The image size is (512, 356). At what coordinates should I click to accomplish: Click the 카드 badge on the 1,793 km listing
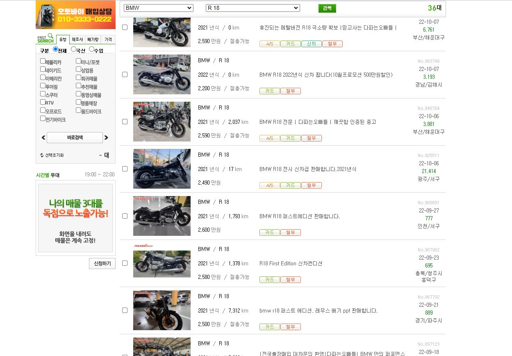pos(270,233)
